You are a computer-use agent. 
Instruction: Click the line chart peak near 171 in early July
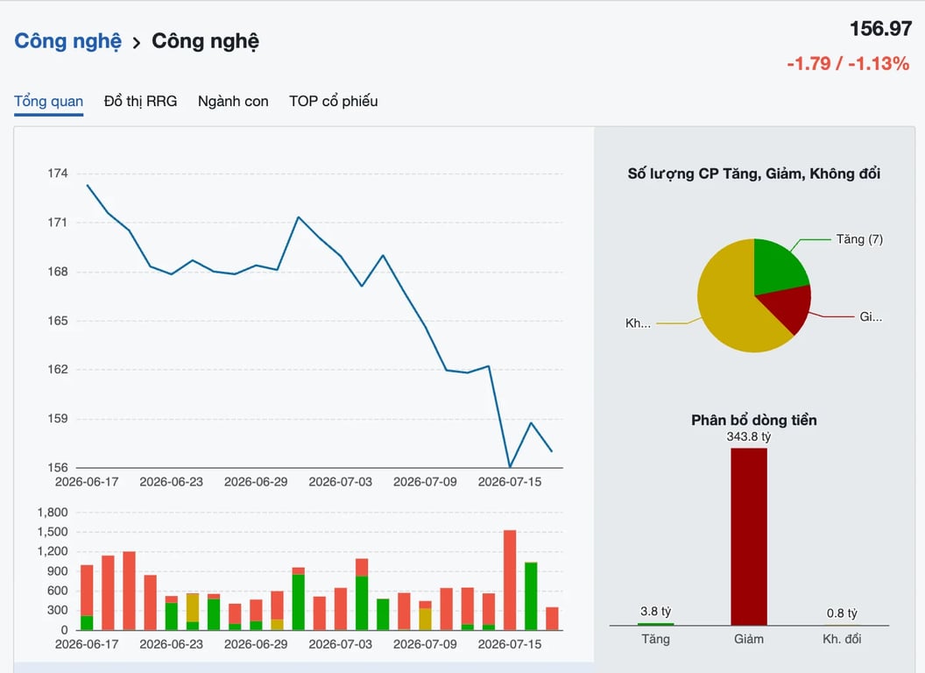click(x=299, y=217)
